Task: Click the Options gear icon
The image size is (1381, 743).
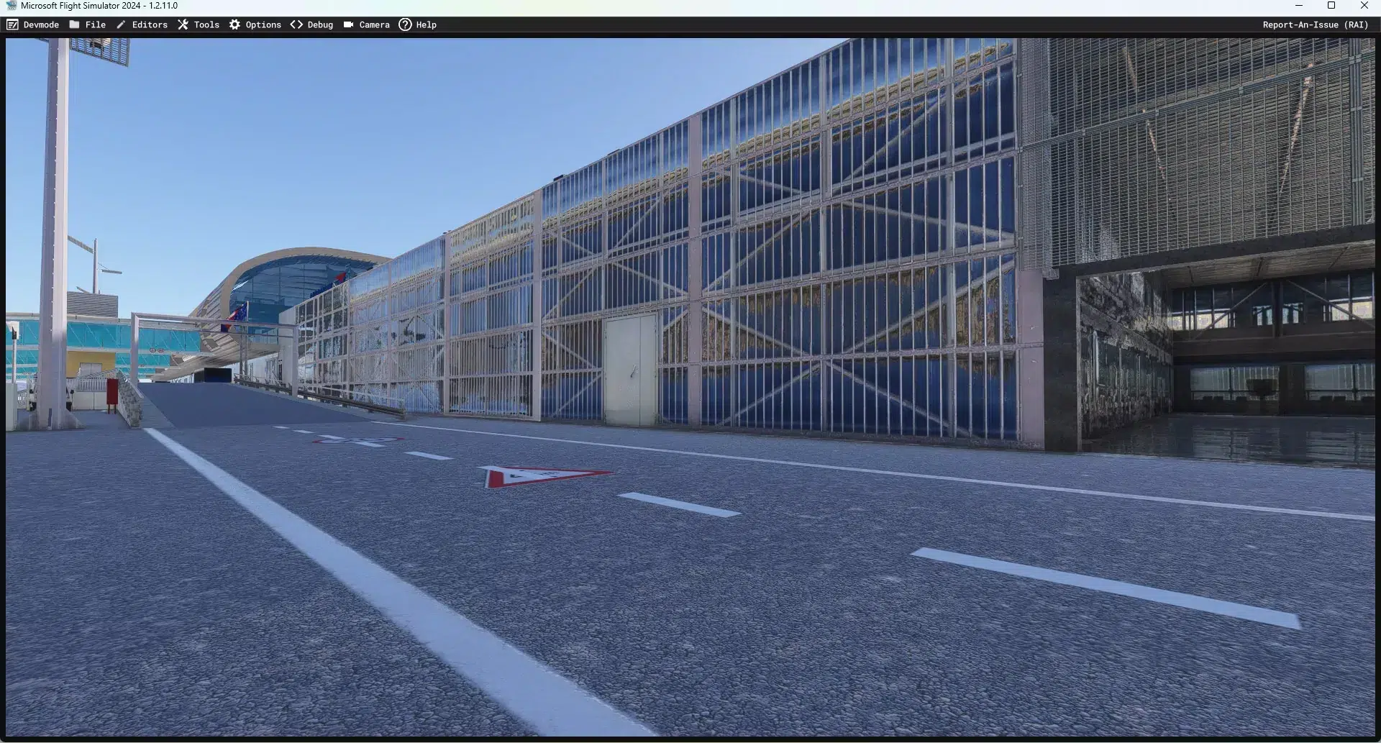Action: click(x=234, y=24)
